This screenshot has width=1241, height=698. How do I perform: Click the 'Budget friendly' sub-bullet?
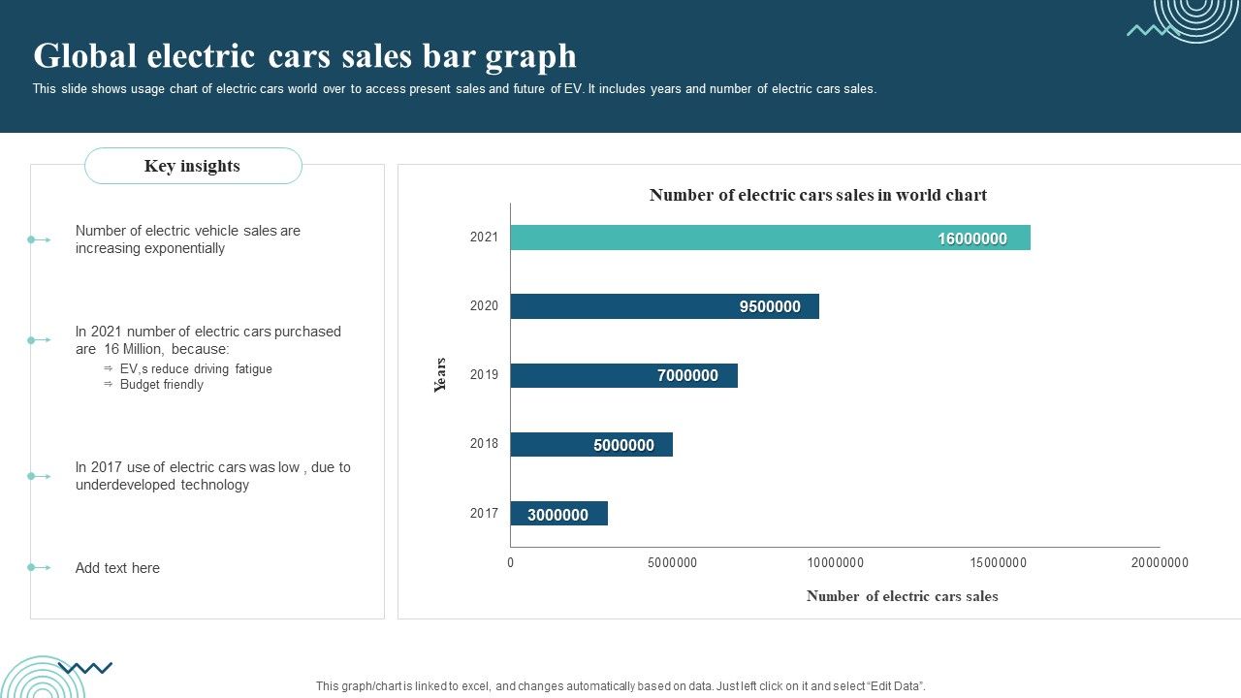[162, 385]
